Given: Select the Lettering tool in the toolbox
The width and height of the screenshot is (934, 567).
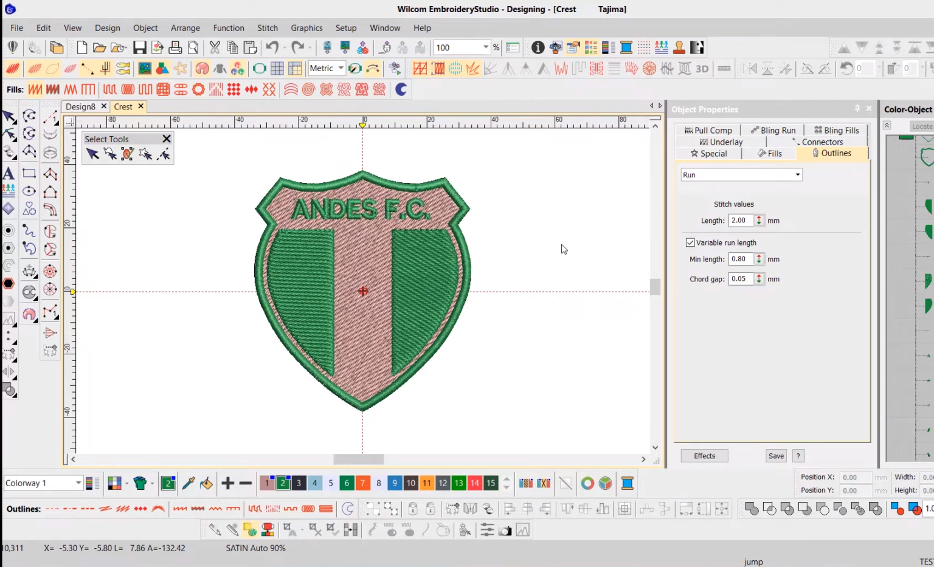Looking at the screenshot, I should click(x=9, y=173).
